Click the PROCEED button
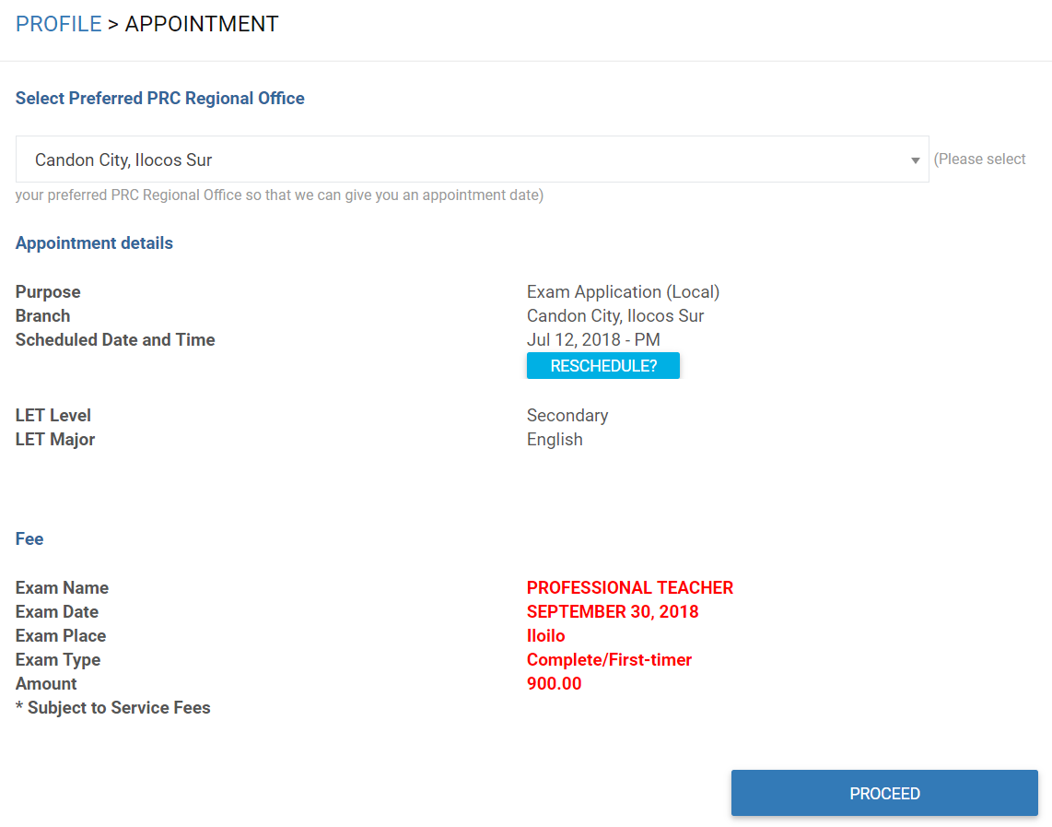 tap(884, 794)
